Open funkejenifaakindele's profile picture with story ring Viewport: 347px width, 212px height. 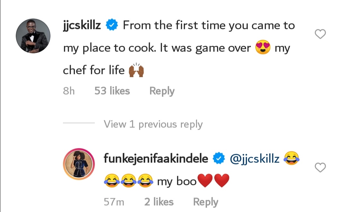click(x=78, y=164)
